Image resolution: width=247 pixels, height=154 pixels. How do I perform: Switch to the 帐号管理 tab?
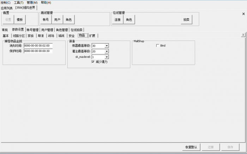(x=32, y=30)
